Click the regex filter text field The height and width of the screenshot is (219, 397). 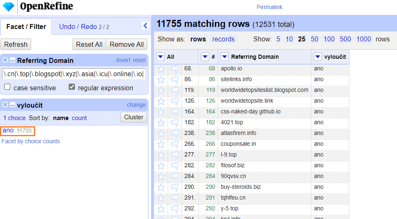pos(74,74)
